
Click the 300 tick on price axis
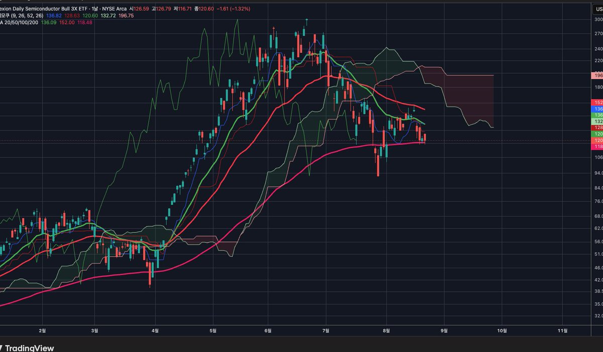[x=598, y=20]
